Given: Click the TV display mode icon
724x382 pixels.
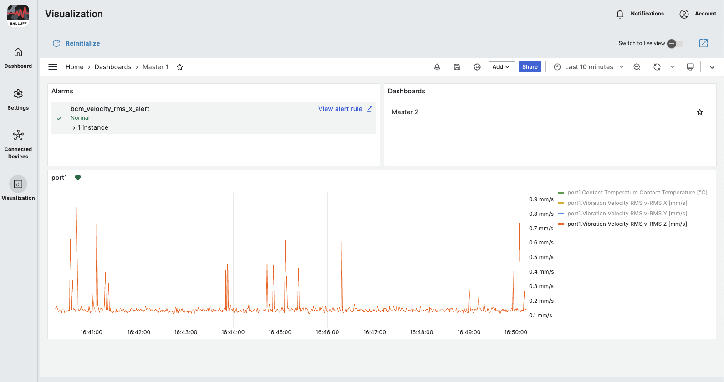Looking at the screenshot, I should tap(690, 67).
